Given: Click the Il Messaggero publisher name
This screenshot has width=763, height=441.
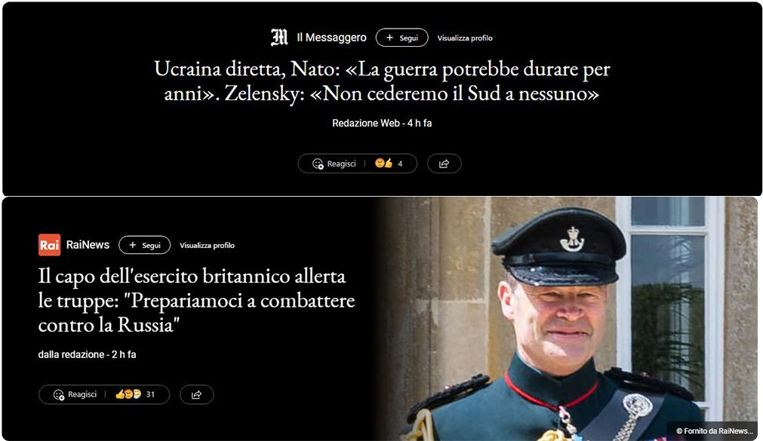Looking at the screenshot, I should pos(332,38).
